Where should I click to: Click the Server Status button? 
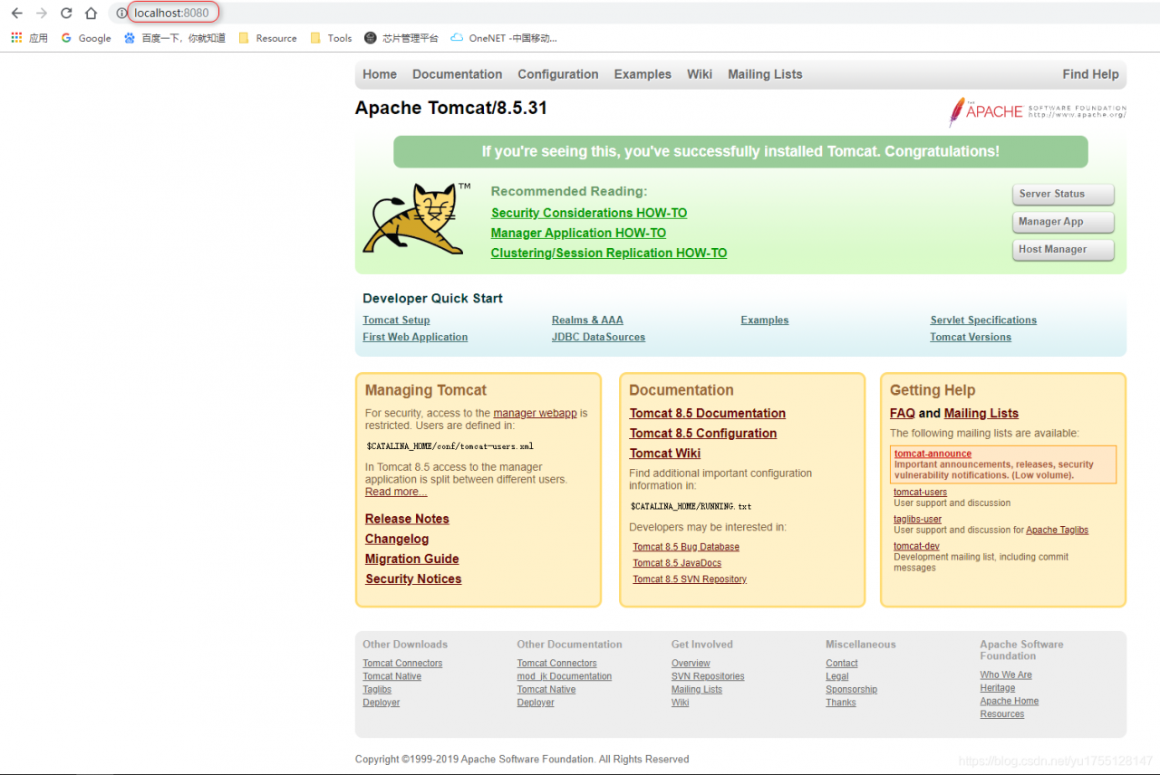(1063, 194)
